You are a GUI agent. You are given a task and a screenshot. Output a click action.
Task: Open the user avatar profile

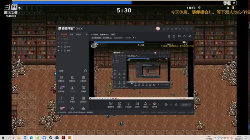(x=158, y=29)
